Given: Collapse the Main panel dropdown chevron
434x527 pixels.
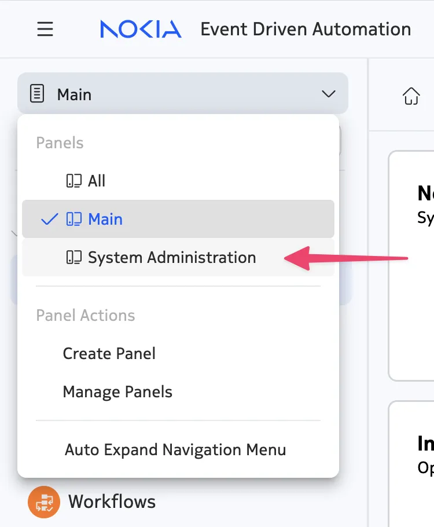Looking at the screenshot, I should tap(329, 93).
